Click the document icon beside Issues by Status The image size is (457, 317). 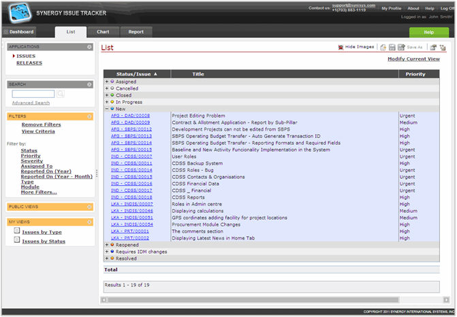click(x=17, y=240)
